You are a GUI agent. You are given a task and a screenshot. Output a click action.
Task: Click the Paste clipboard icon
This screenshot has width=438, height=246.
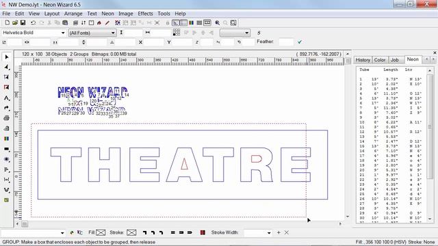pos(65,23)
